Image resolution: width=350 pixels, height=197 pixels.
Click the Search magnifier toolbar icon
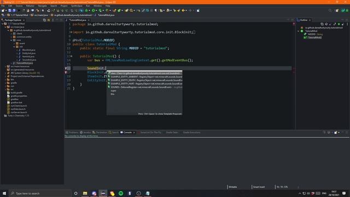(x=131, y=10)
